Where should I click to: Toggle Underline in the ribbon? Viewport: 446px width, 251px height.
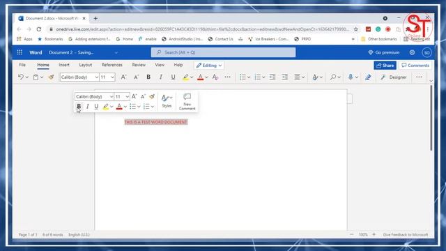(x=173, y=77)
